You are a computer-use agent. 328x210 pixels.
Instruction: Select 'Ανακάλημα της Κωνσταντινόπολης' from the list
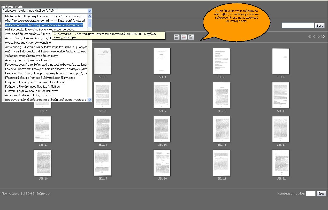28,43
